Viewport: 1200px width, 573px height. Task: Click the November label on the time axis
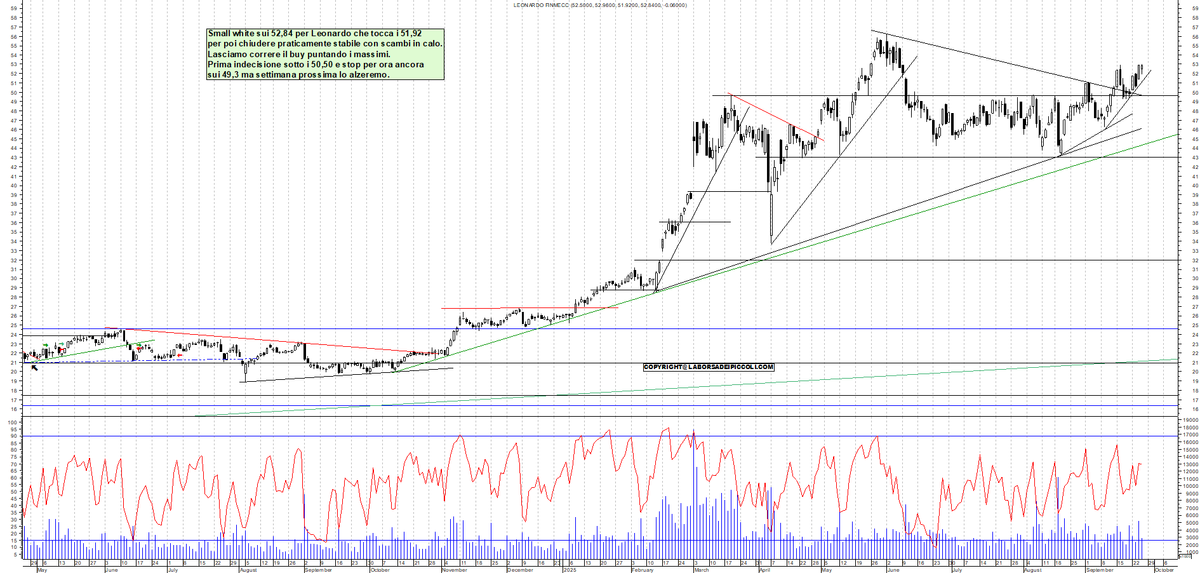455,570
